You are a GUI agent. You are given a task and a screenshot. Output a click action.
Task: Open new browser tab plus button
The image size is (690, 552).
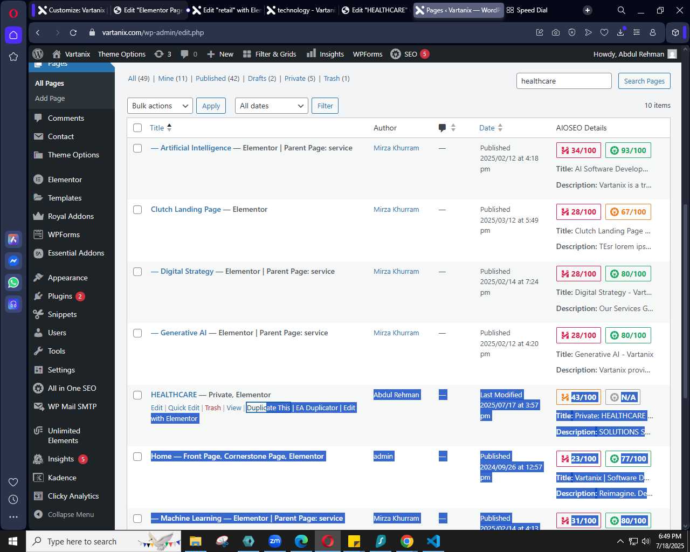[x=588, y=10]
